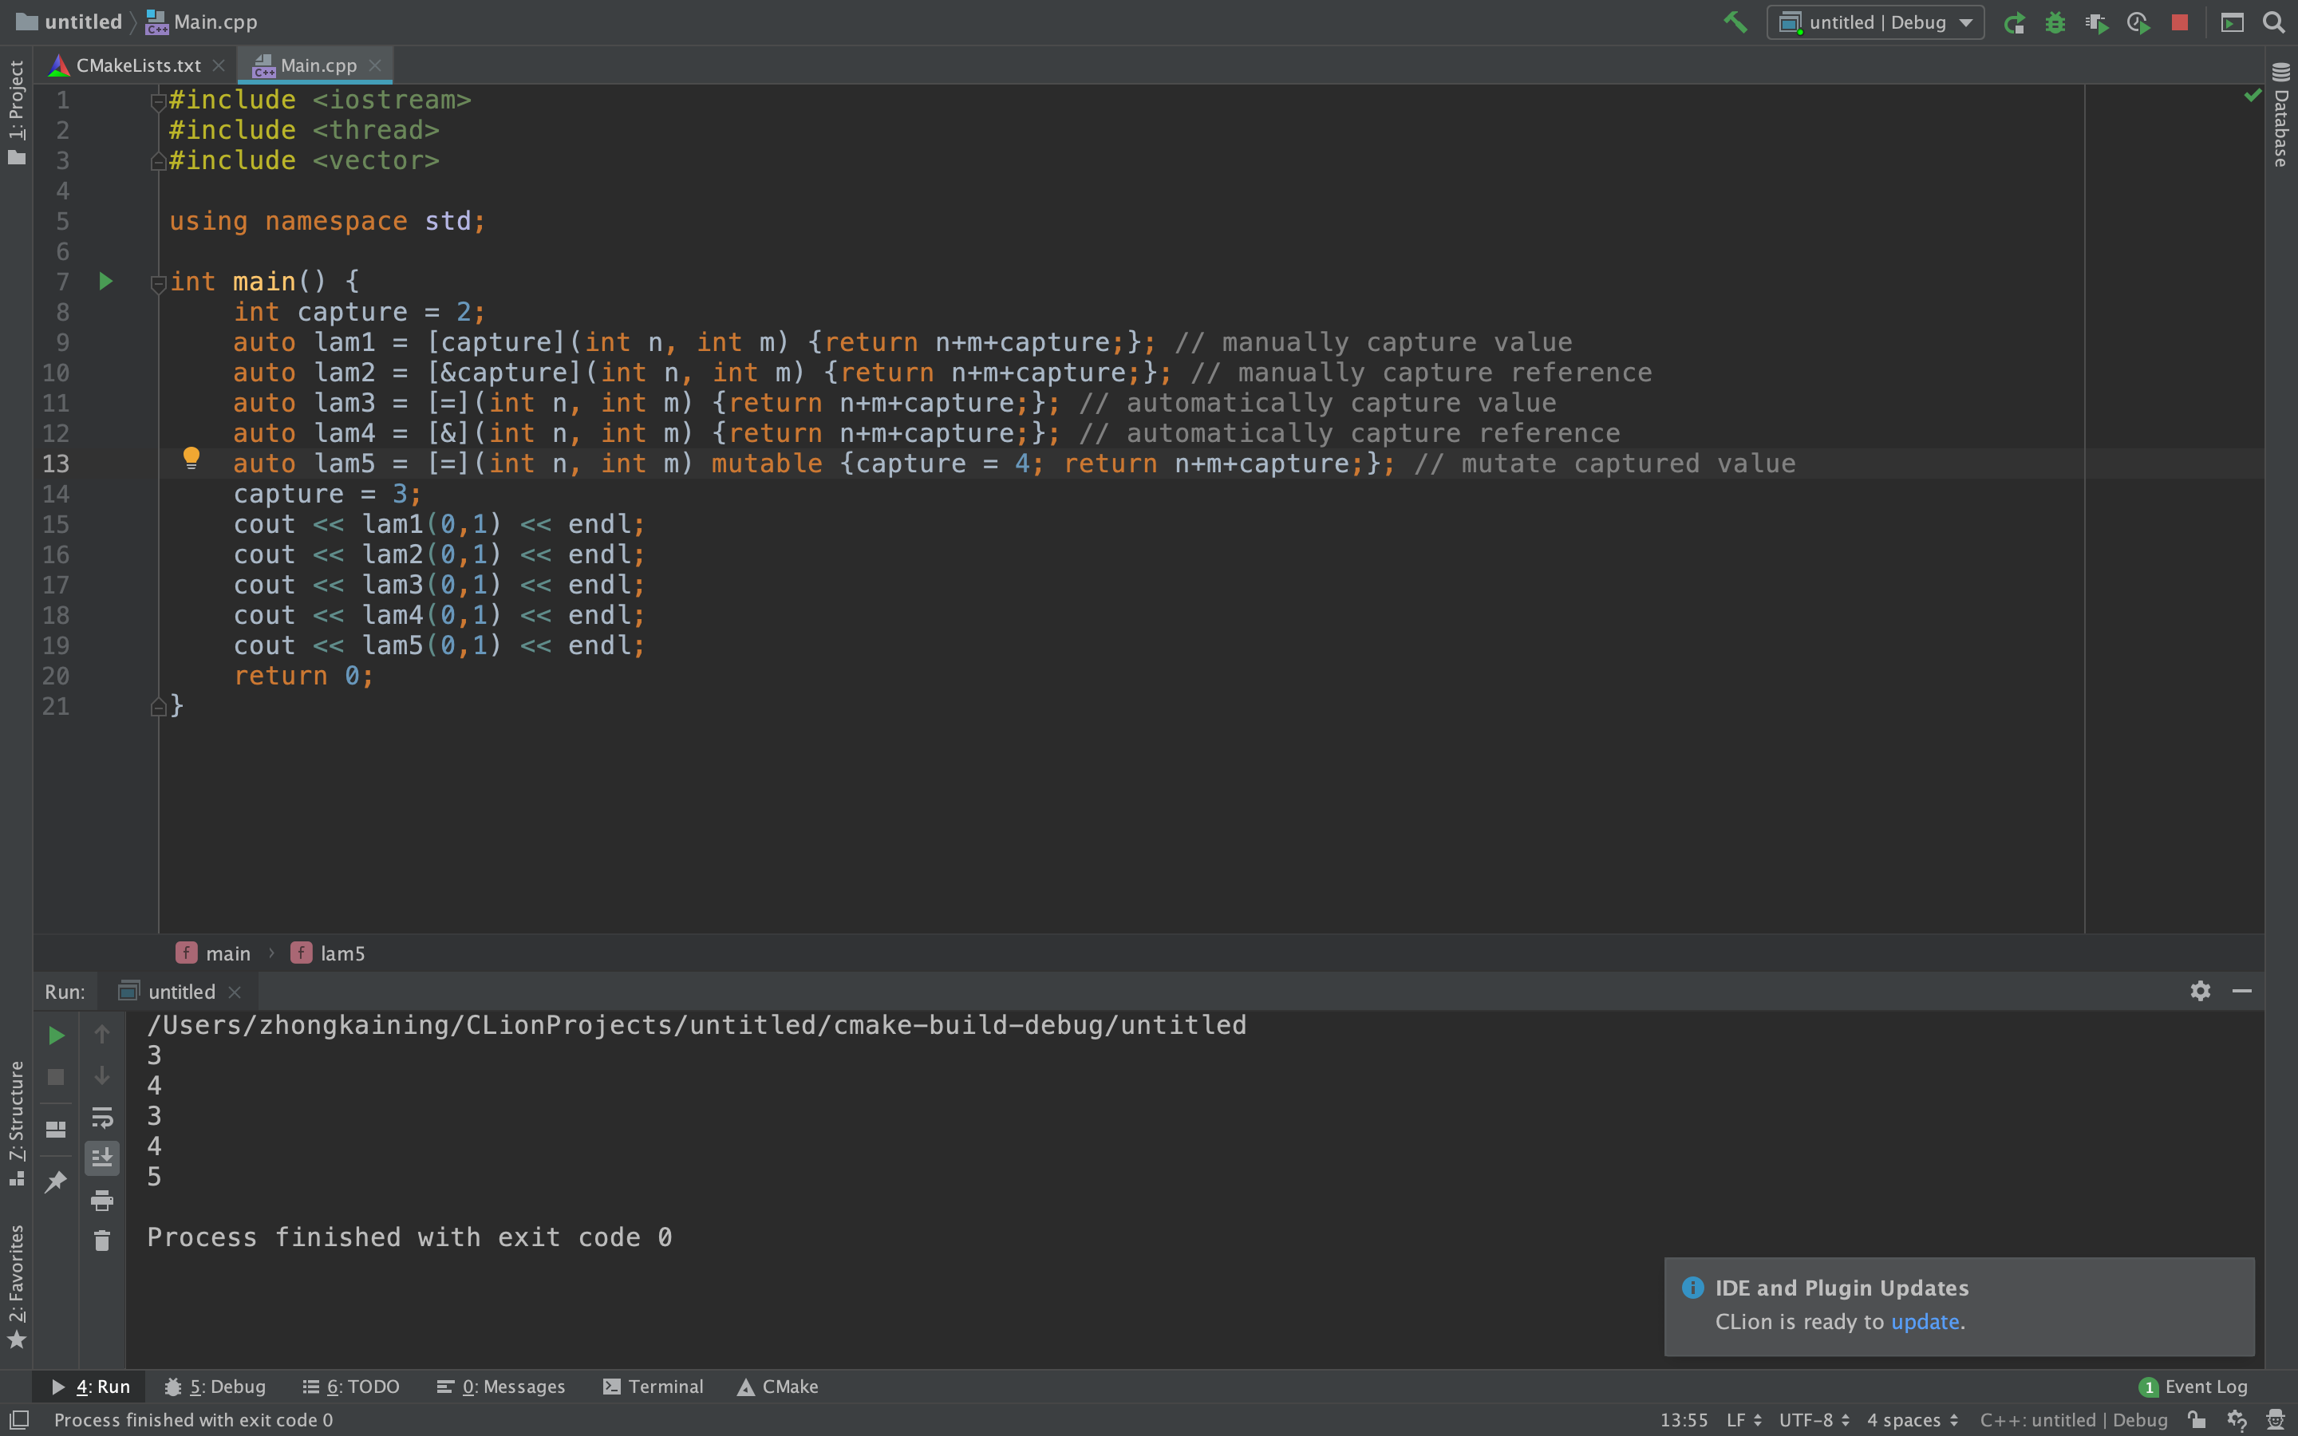Open the untitled | Debug configuration dropdown
The height and width of the screenshot is (1436, 2298).
(x=1875, y=22)
